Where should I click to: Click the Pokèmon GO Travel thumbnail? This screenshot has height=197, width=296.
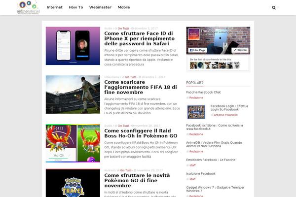[x=73, y=183]
